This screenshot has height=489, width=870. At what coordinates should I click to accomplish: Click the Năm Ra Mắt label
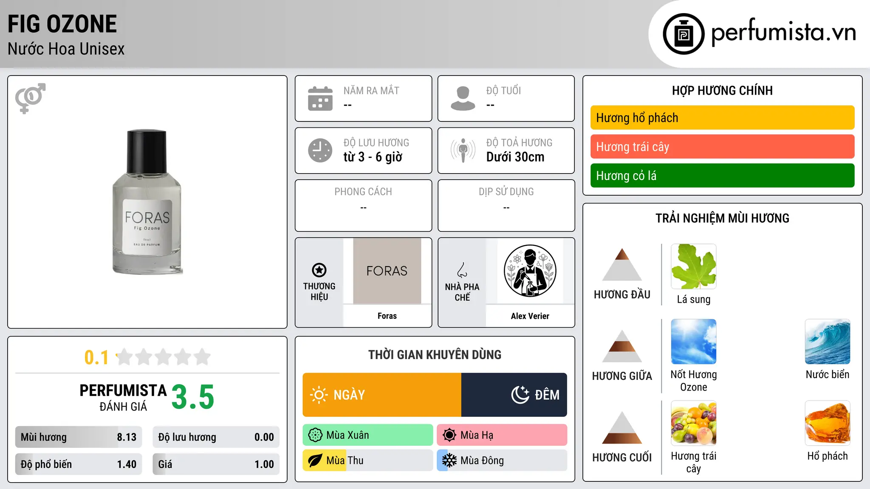click(x=371, y=90)
